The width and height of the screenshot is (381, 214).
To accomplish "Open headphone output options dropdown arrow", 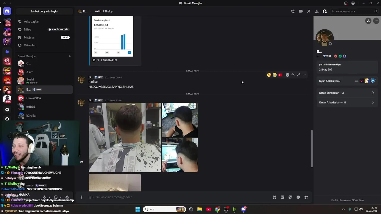I will coord(61,197).
